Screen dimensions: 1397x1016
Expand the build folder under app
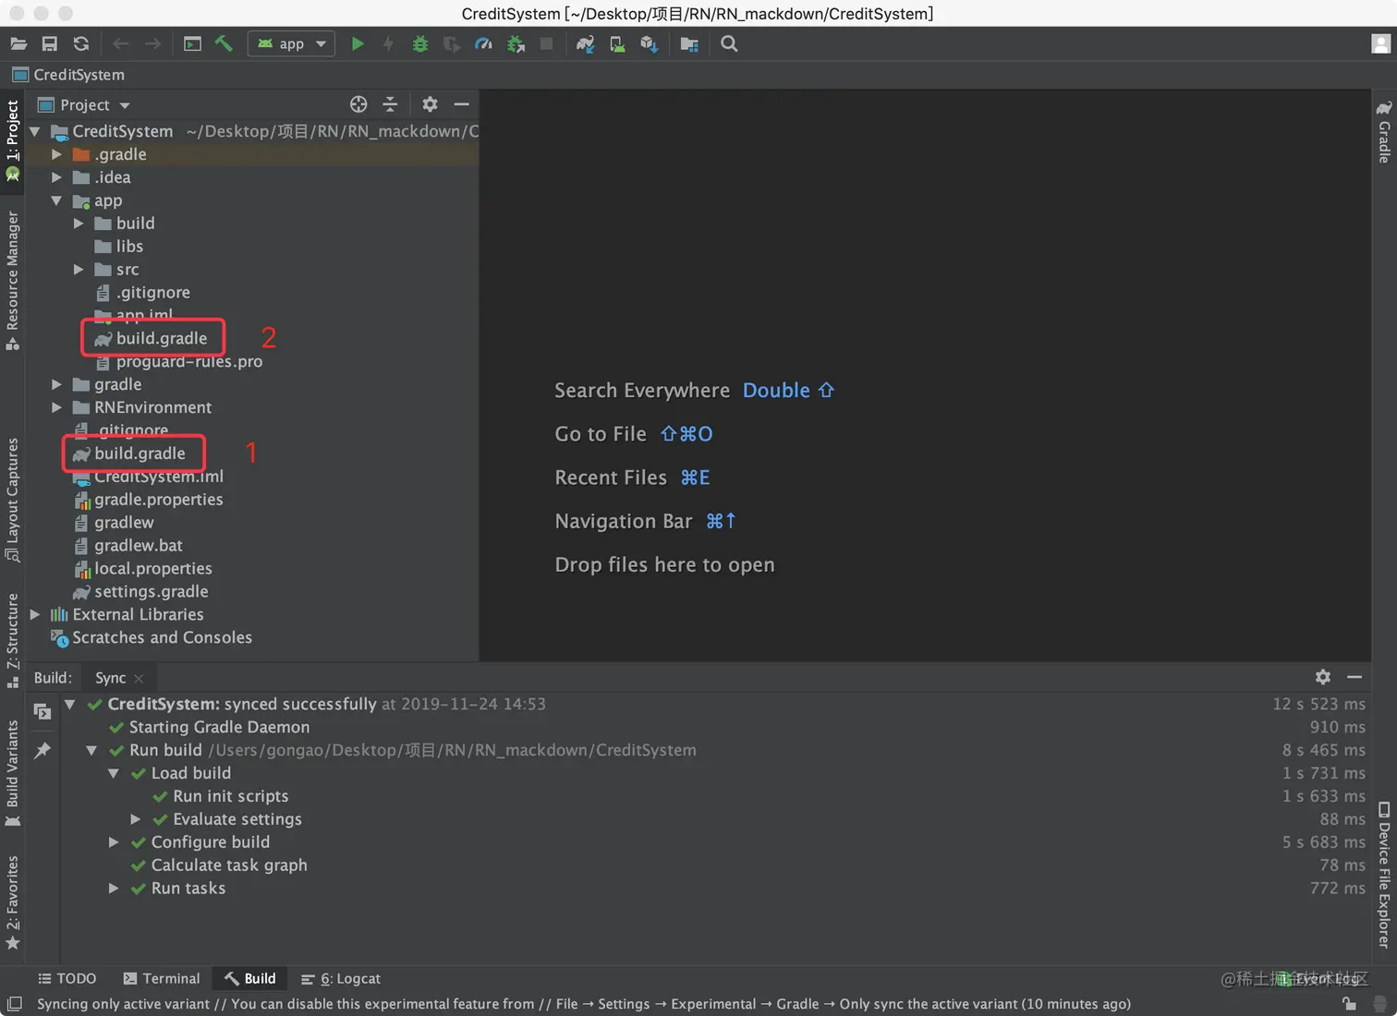coord(79,224)
